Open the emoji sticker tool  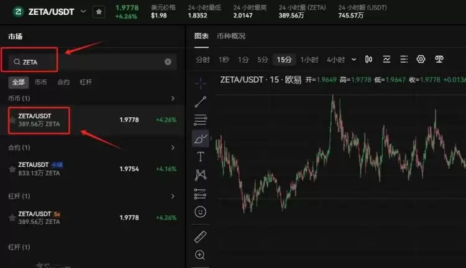coord(200,212)
